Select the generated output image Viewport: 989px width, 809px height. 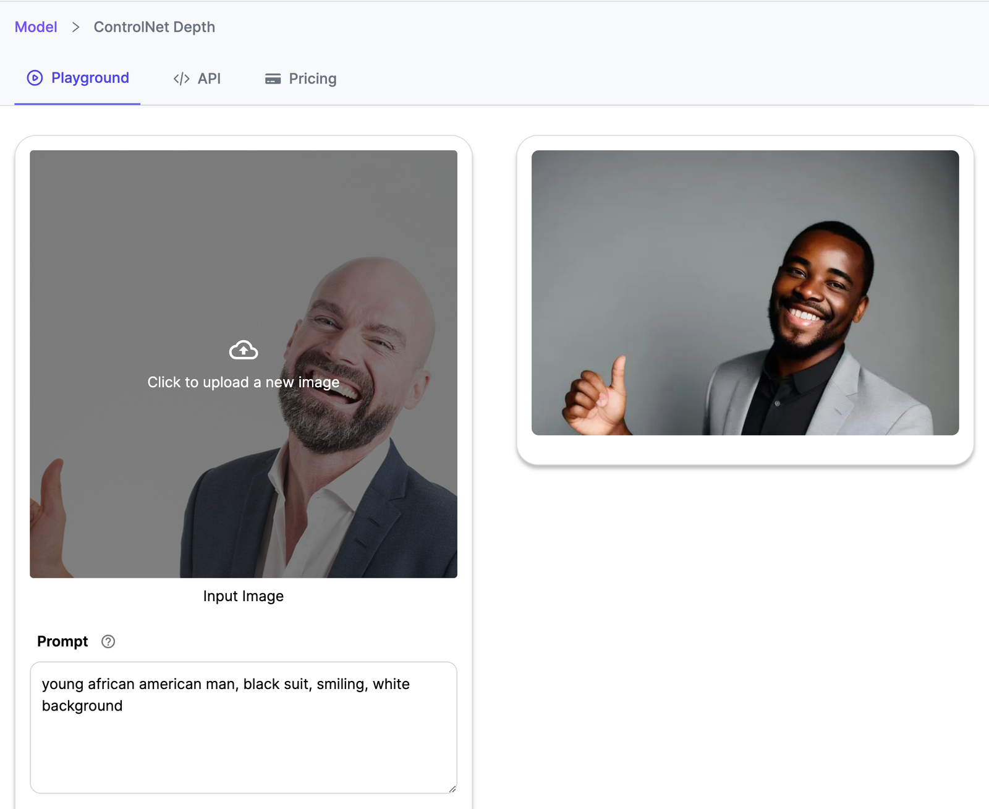[x=745, y=293]
